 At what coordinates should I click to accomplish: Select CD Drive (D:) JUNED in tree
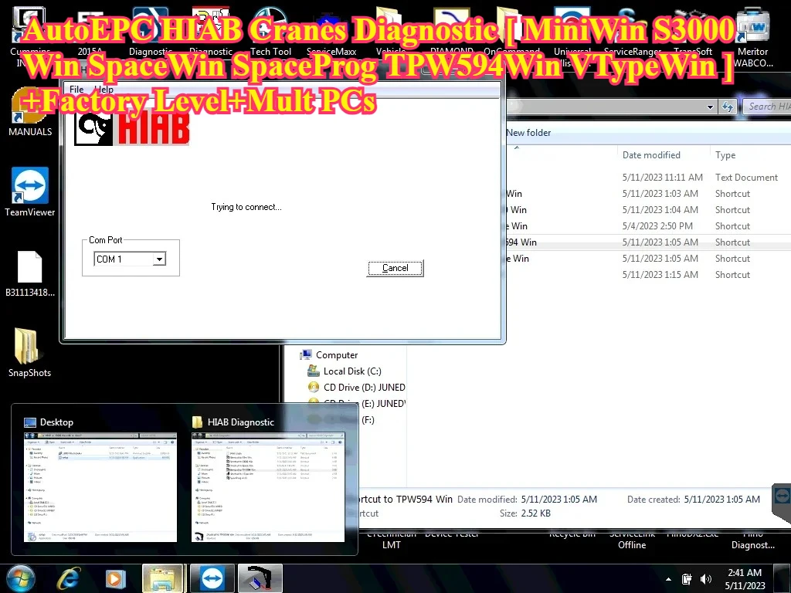pyautogui.click(x=364, y=388)
